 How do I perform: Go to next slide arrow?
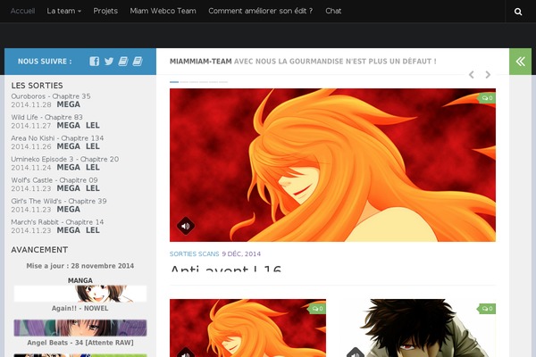[488, 74]
